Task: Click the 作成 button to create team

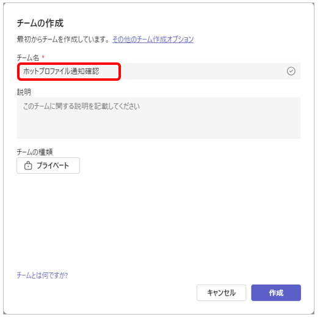Action: [x=276, y=293]
